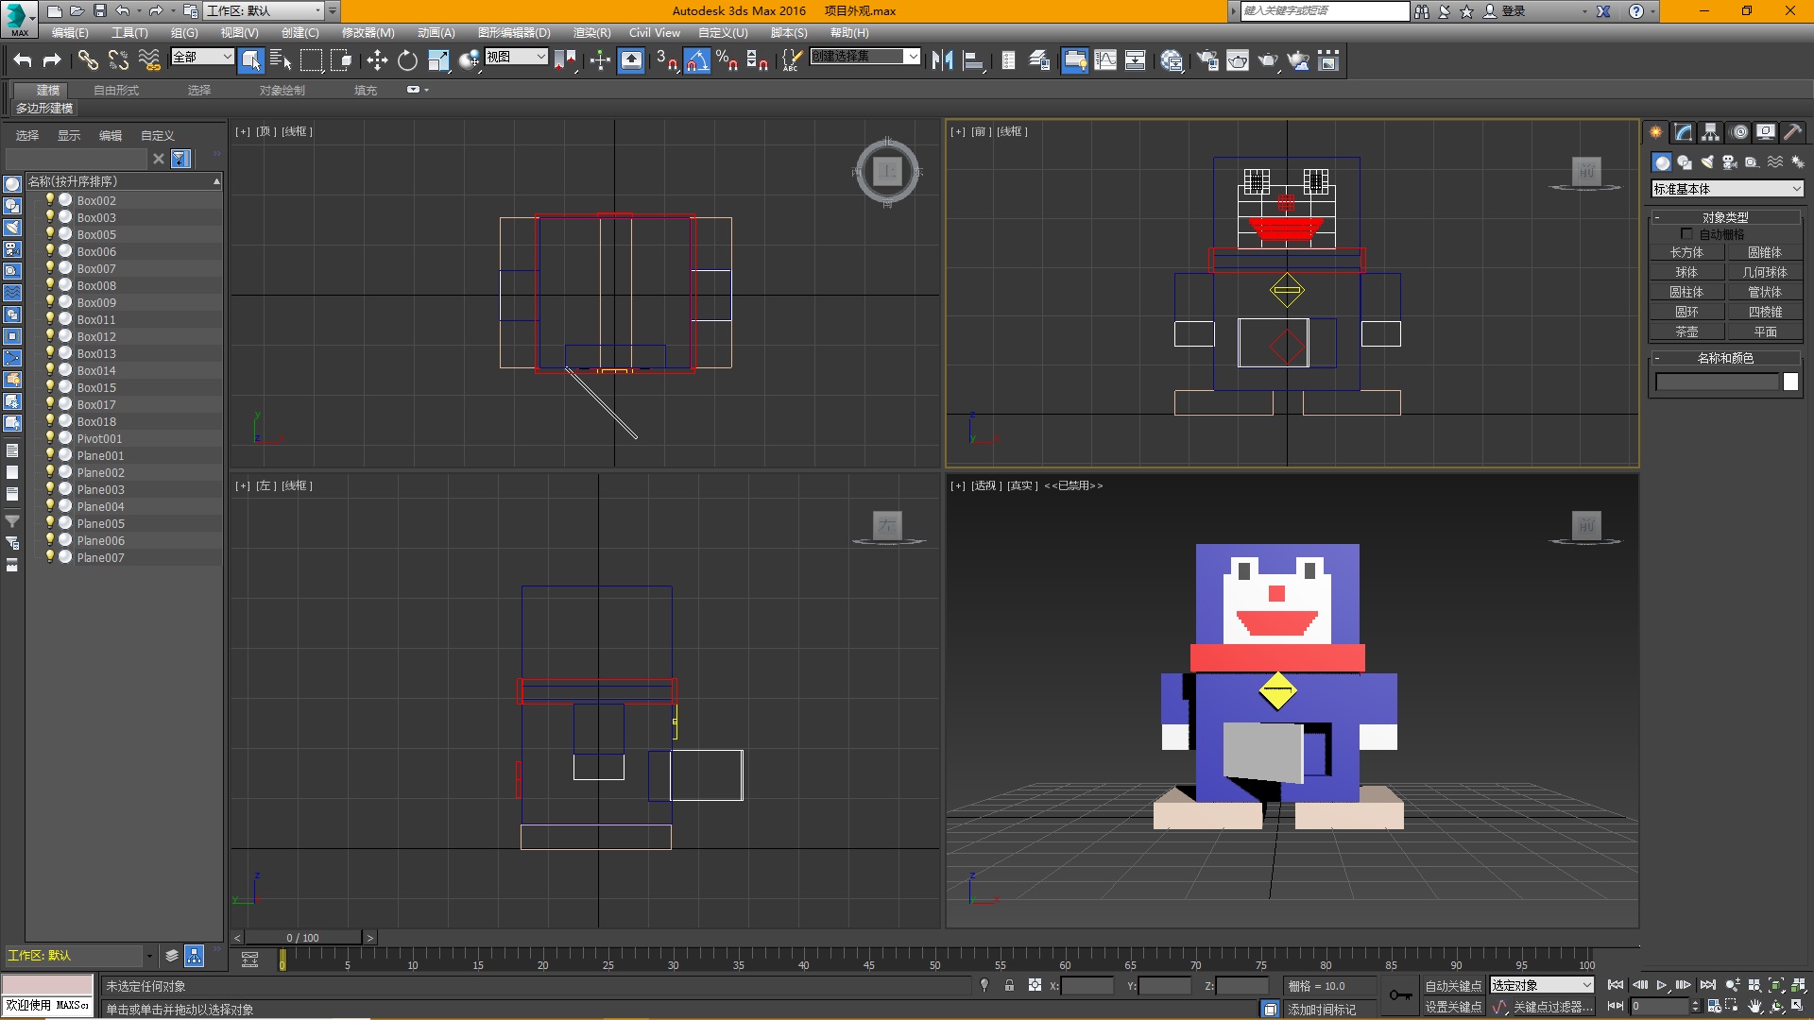This screenshot has height=1020, width=1814.
Task: Switch to the Utilities panel tab
Action: 1792,132
